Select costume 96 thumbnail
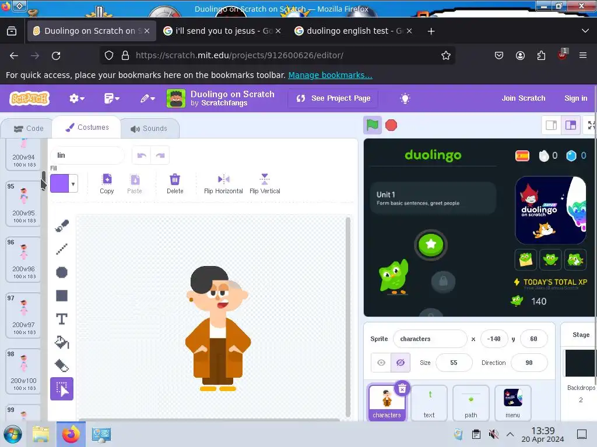This screenshot has width=597, height=447. (23, 260)
